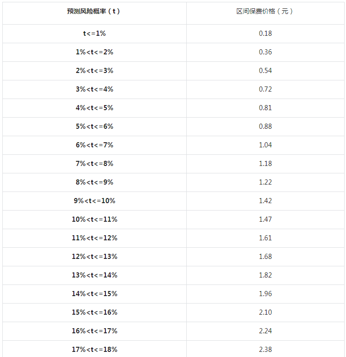
Task: Click the 预测风险概率 (t) column header
Action: [94, 11]
